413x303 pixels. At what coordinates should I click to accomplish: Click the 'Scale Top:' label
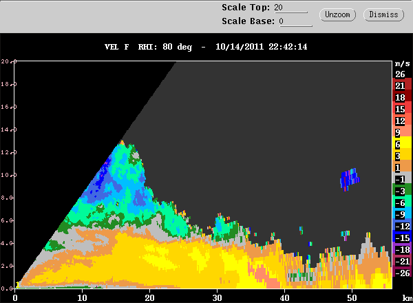coord(246,8)
